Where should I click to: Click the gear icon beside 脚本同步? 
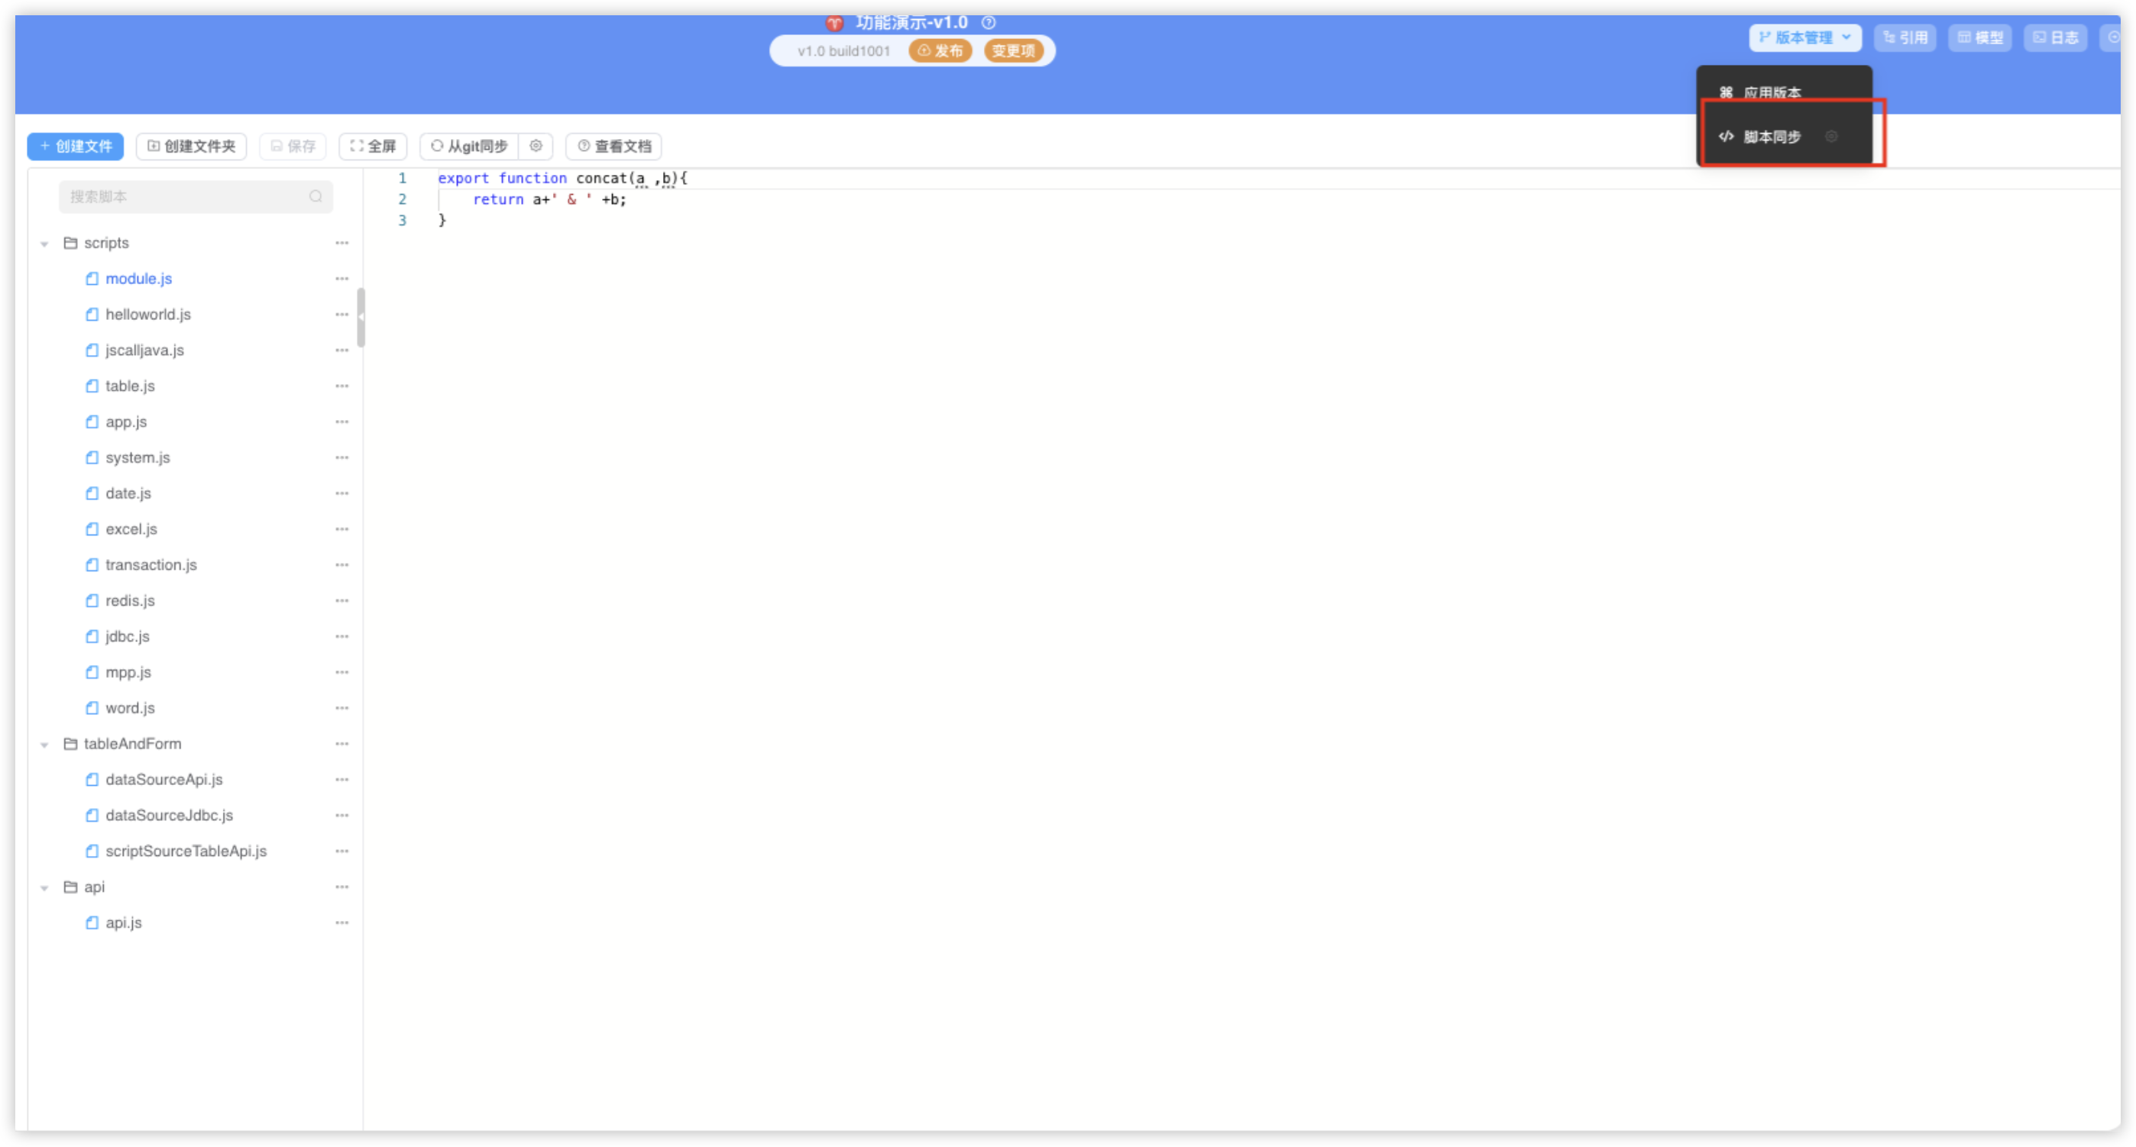[x=1832, y=137]
